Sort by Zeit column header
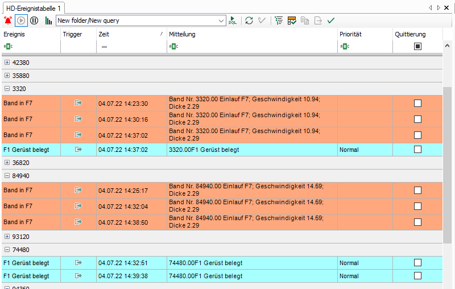The height and width of the screenshot is (289, 455). (131, 34)
